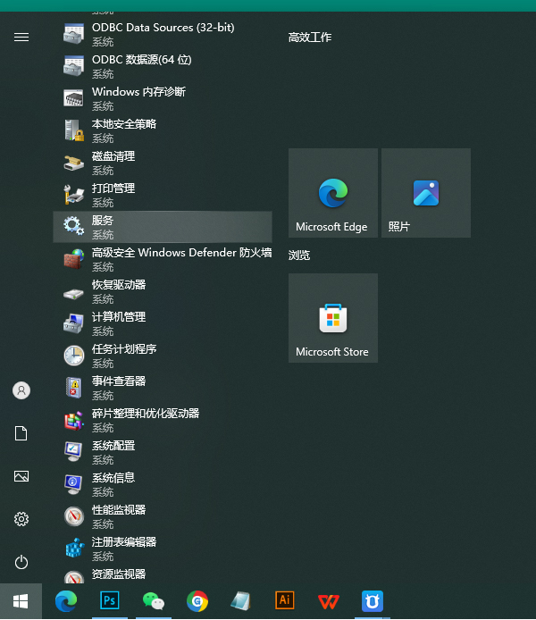Screen dimensions: 536x620
Task: Open the Microsoft Store tile
Action: [332, 318]
